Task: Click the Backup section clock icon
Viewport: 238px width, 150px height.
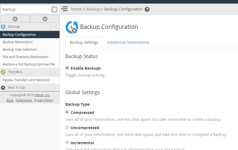Action: point(3,27)
